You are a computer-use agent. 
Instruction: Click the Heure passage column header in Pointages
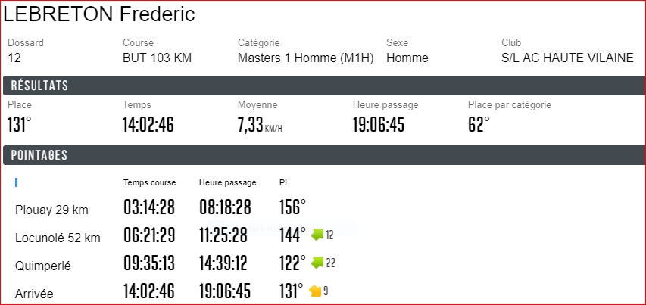point(228,182)
